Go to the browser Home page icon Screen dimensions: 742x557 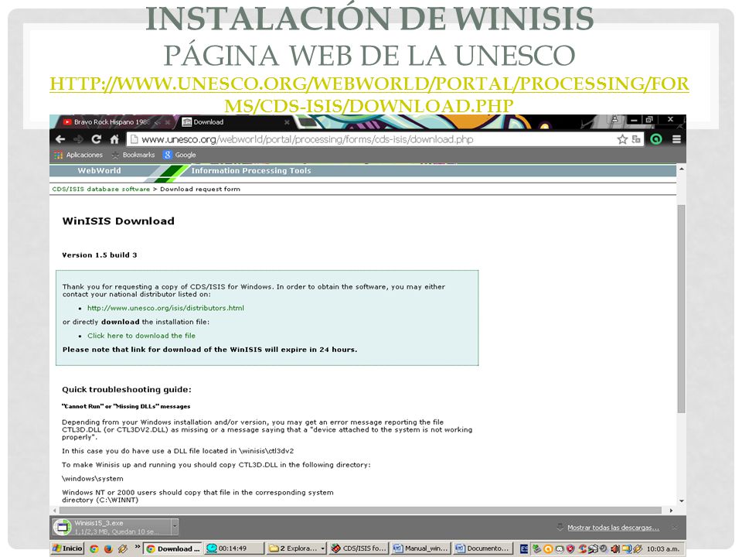114,139
